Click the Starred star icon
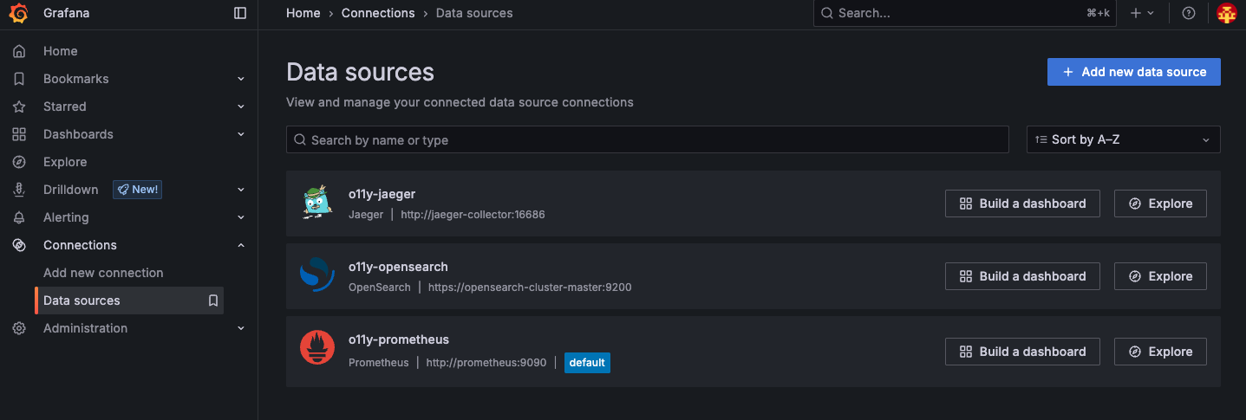1246x420 pixels. [19, 107]
